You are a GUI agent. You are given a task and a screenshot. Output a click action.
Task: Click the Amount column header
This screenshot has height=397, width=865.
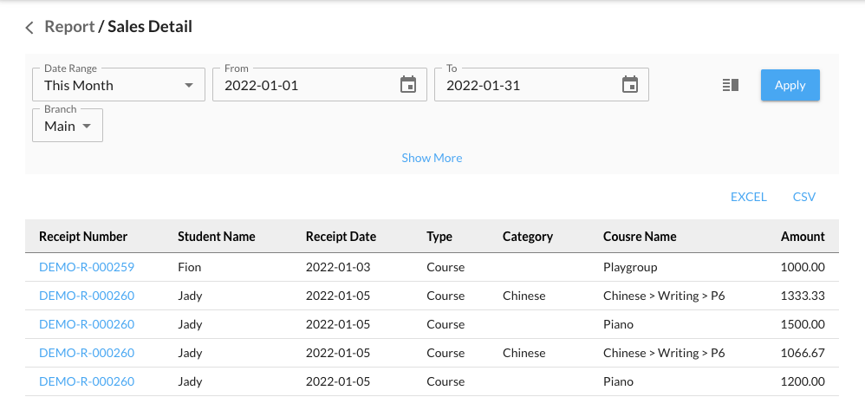point(802,237)
